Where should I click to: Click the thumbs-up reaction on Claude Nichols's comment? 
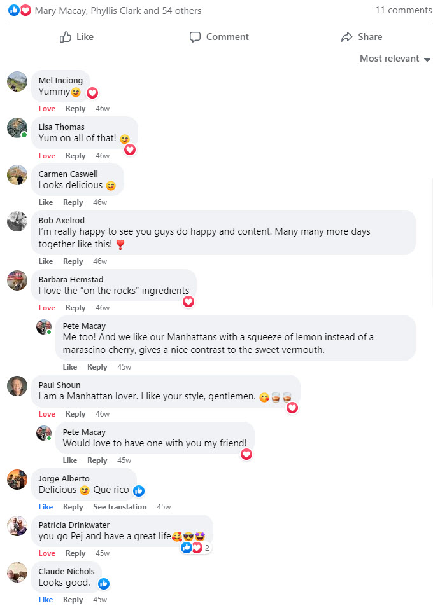(104, 584)
